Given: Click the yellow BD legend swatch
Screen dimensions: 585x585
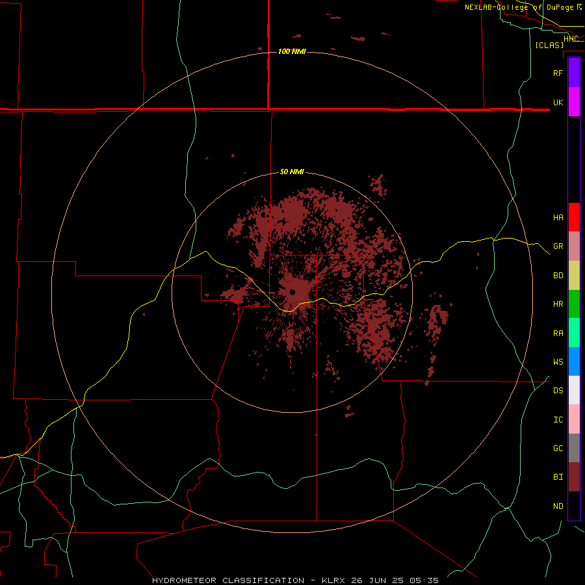Looking at the screenshot, I should [x=574, y=276].
